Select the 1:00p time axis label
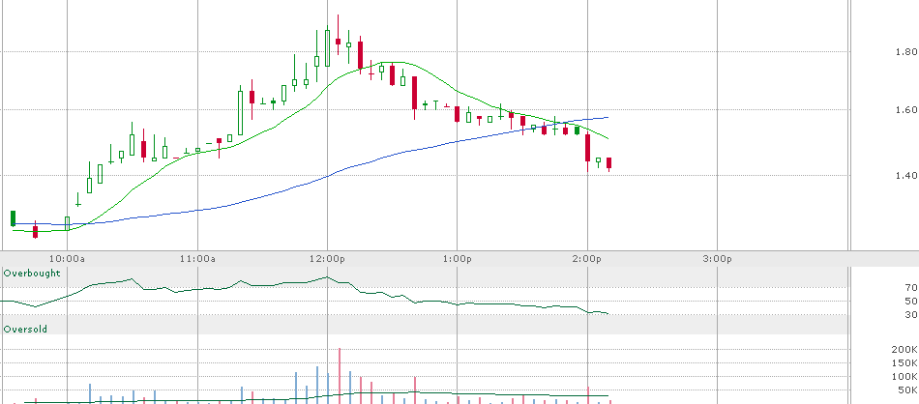 (458, 259)
